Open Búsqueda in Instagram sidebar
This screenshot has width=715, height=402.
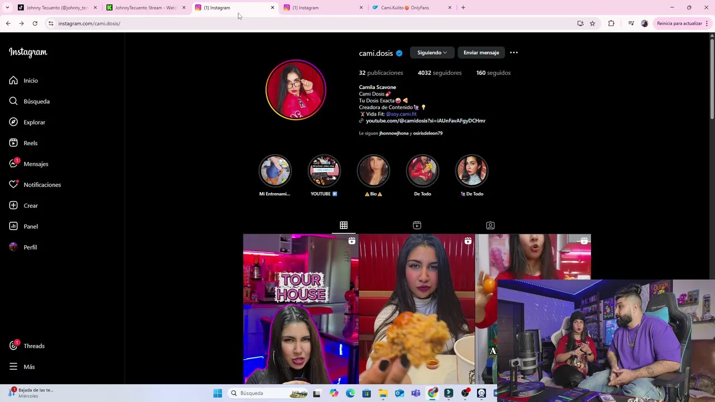(30, 101)
